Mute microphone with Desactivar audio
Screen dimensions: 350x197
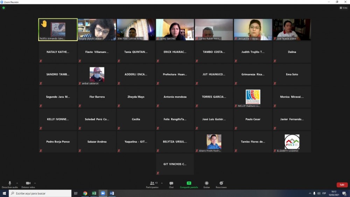(9, 184)
